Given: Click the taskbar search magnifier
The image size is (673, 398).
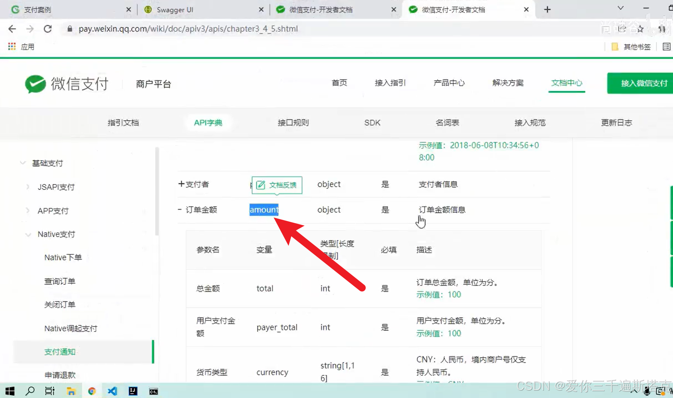Looking at the screenshot, I should 30,391.
